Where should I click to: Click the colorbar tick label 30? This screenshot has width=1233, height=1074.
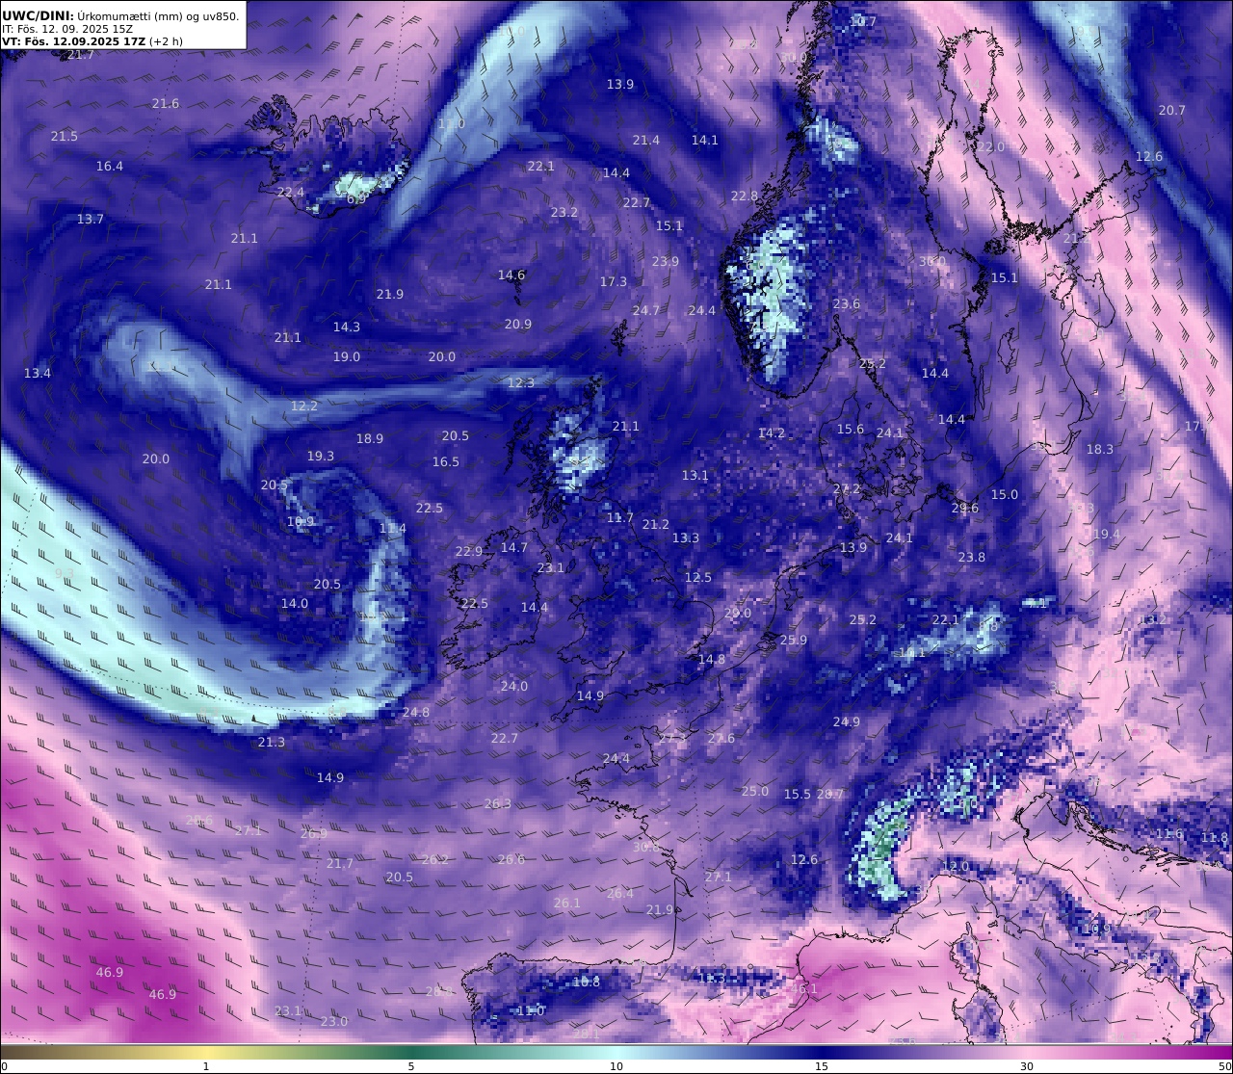click(1027, 1066)
